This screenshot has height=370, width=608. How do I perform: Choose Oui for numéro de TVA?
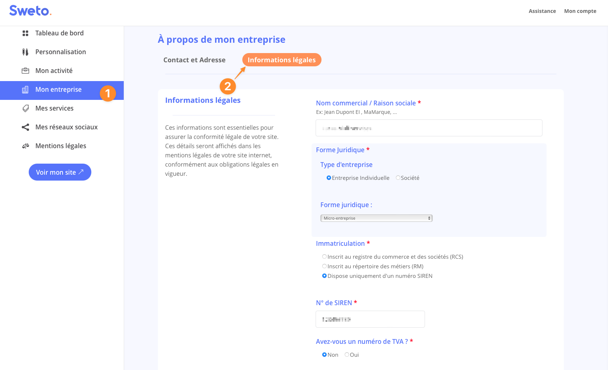347,355
